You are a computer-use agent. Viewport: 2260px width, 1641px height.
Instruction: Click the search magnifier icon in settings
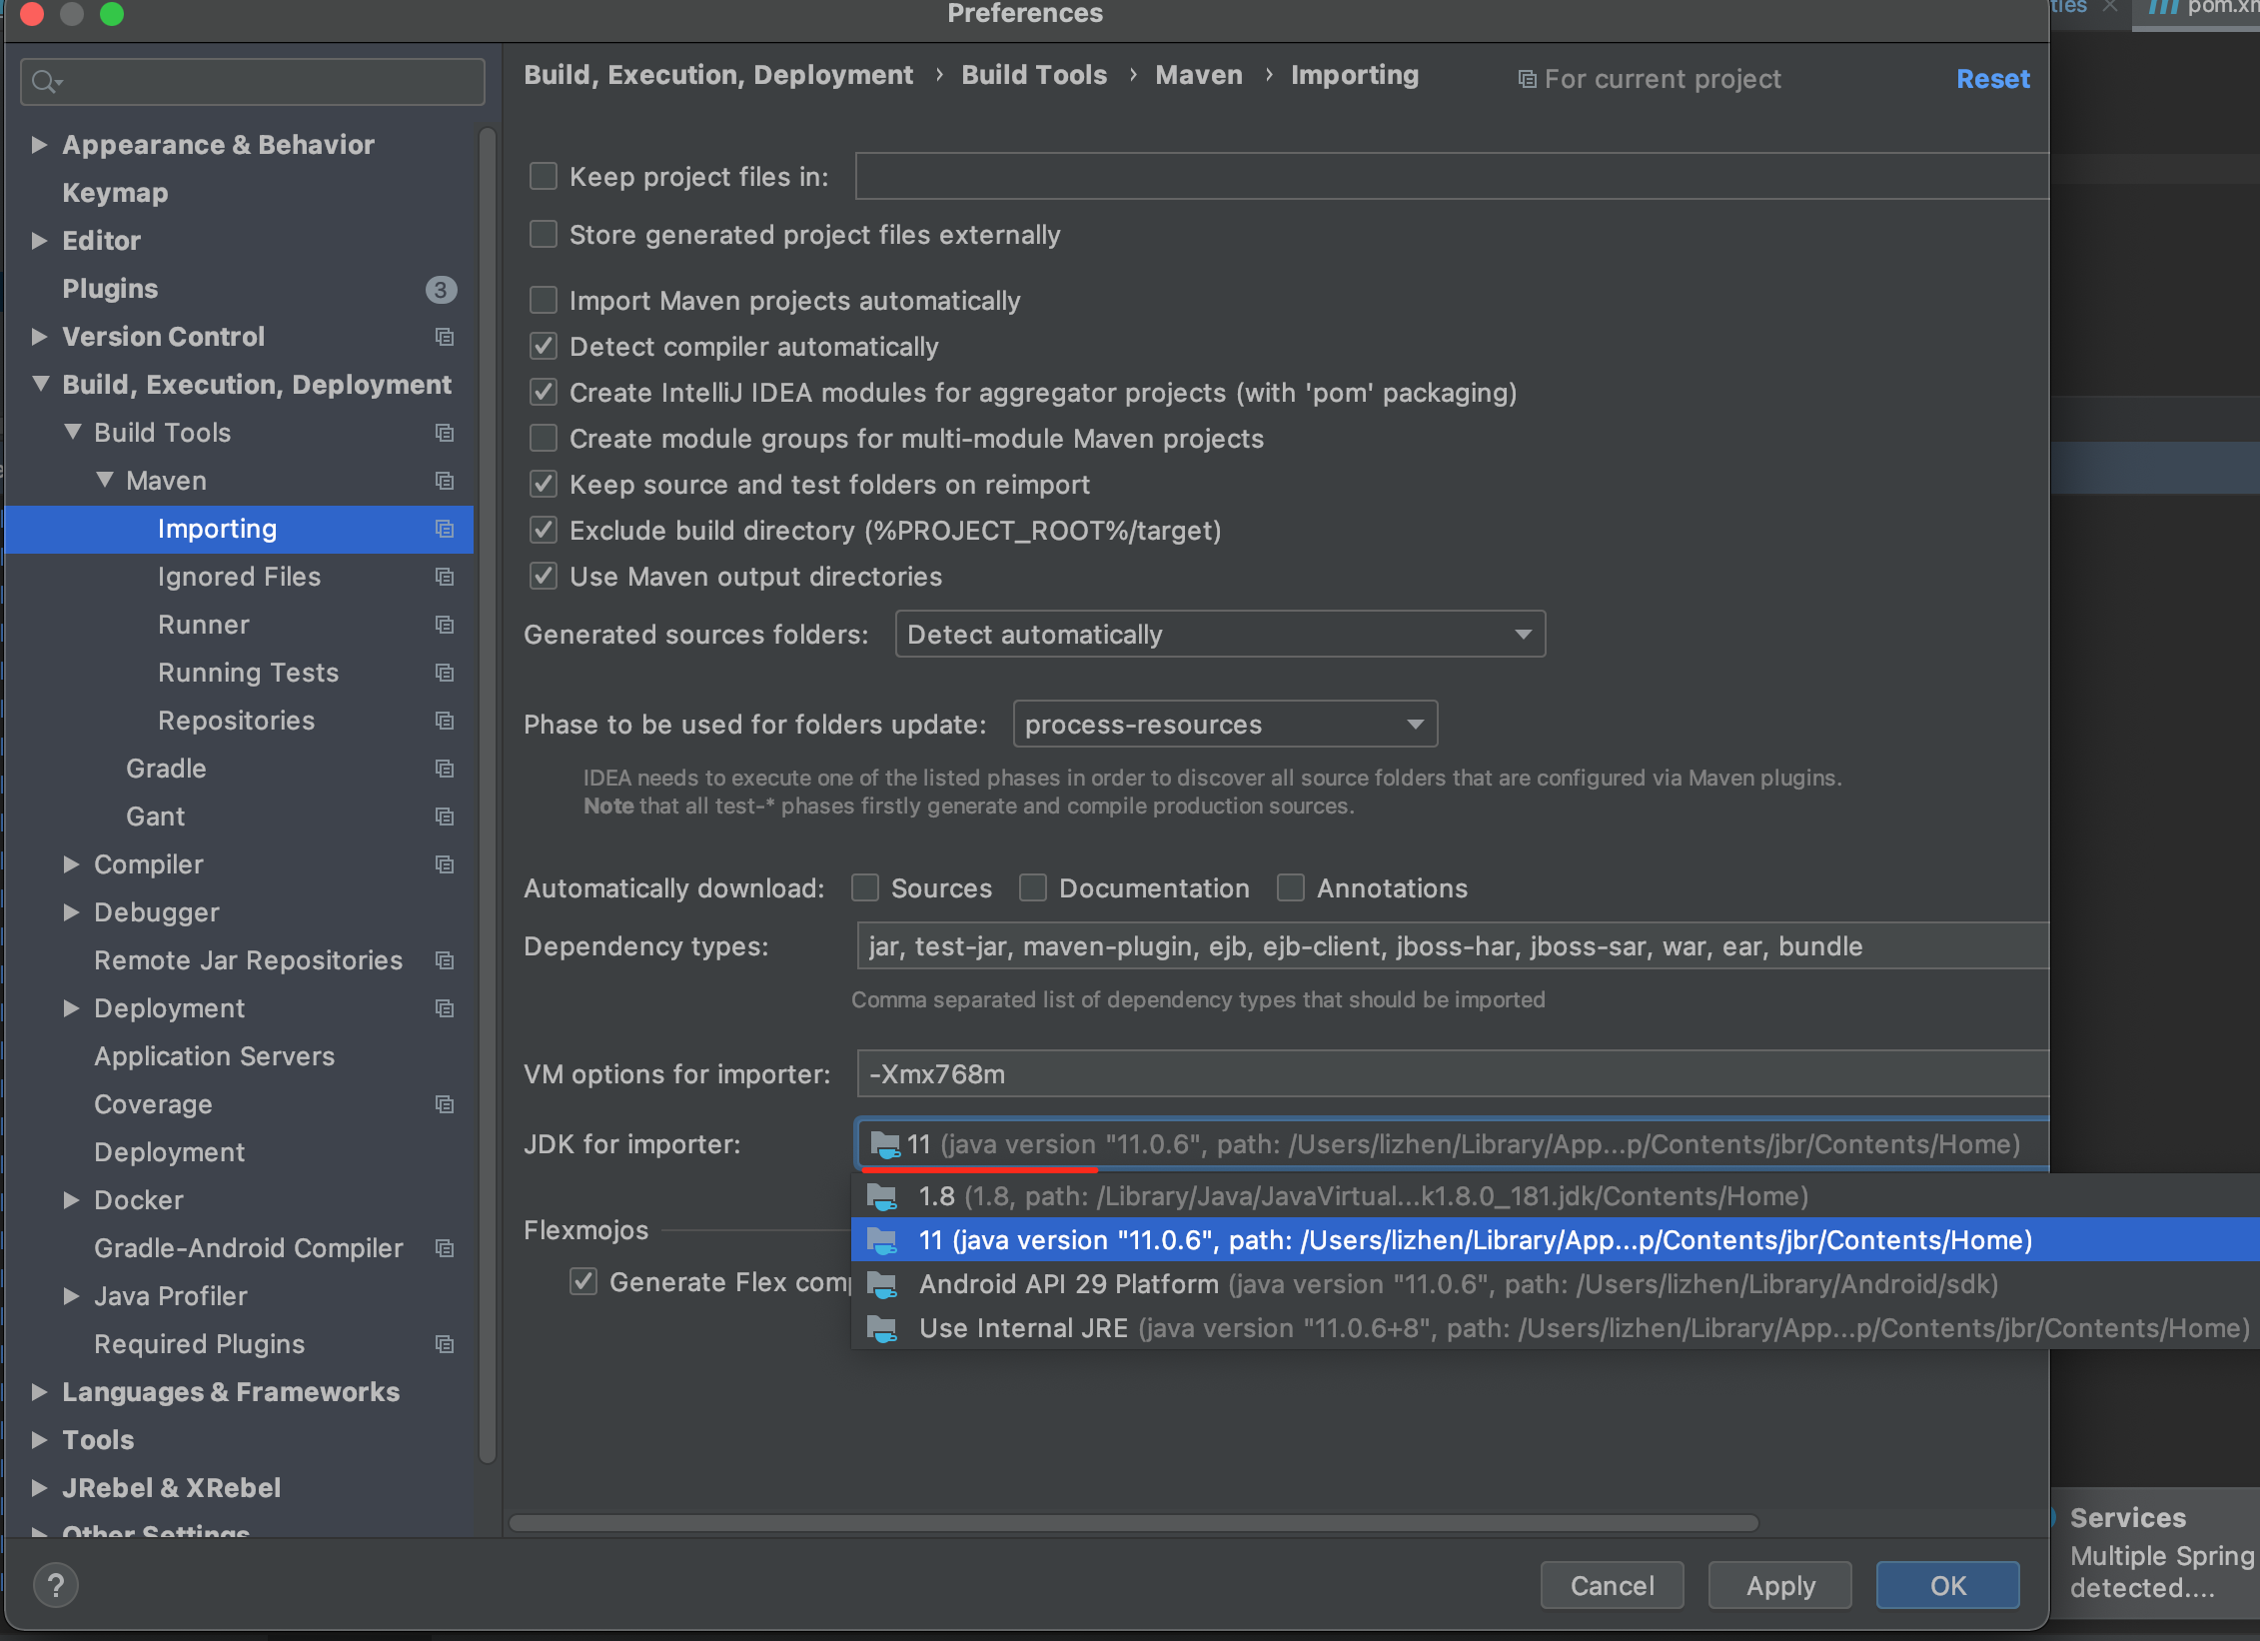click(x=44, y=81)
